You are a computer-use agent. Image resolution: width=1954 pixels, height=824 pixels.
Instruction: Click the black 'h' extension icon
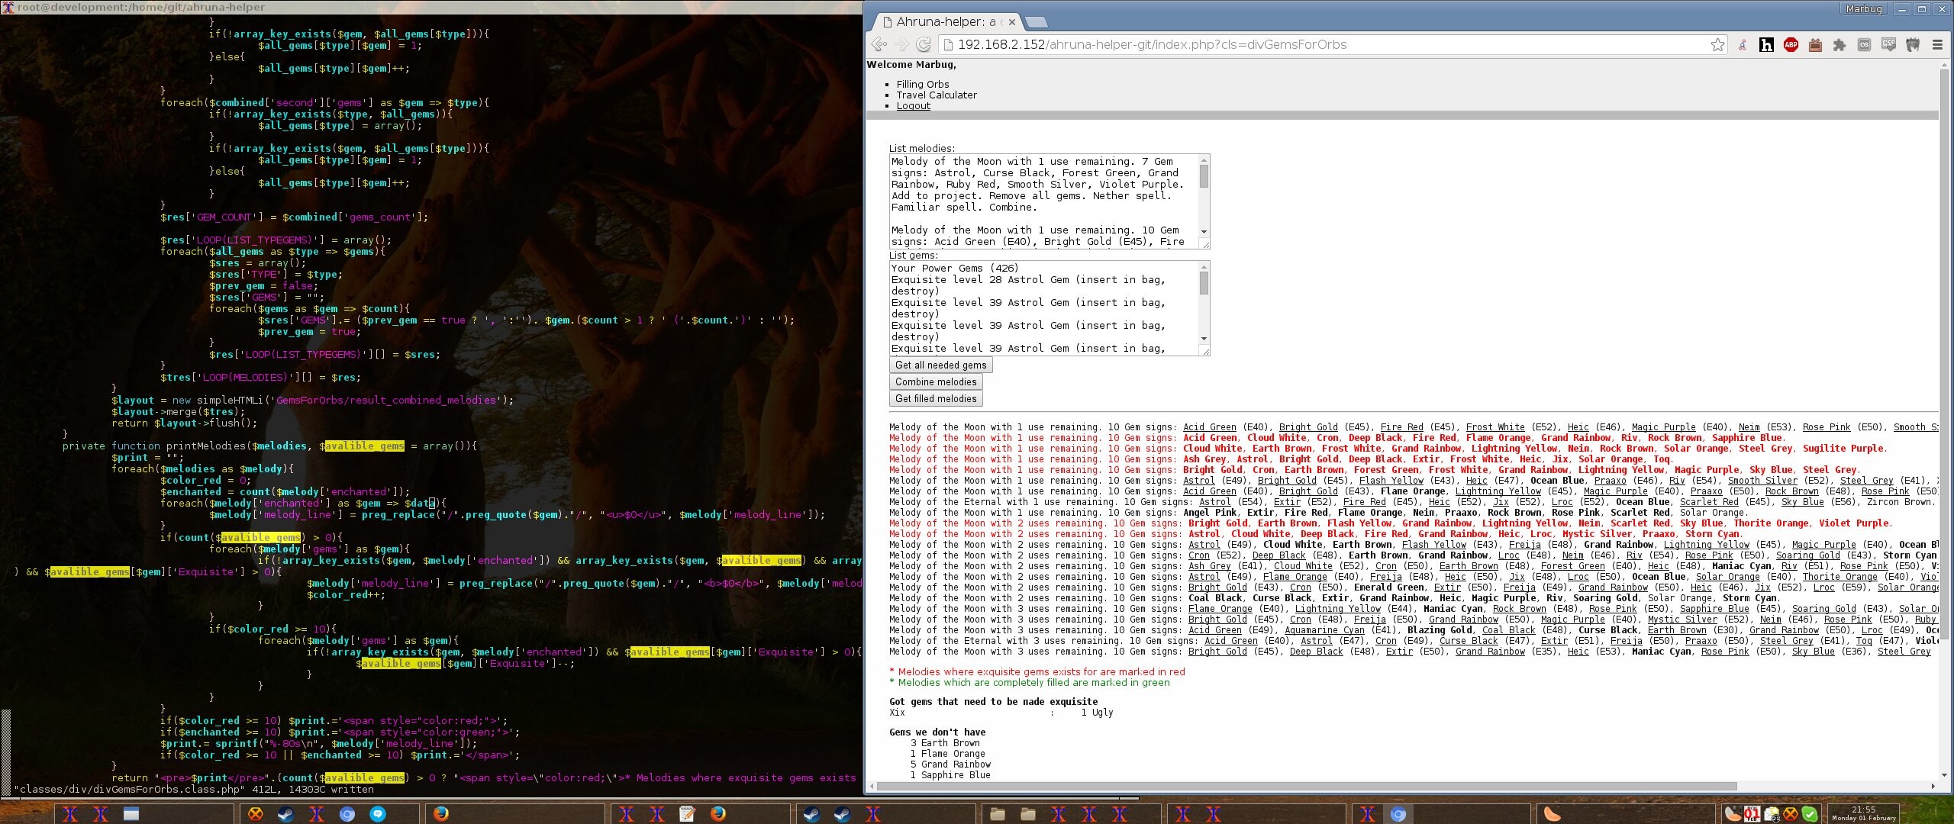pyautogui.click(x=1766, y=45)
